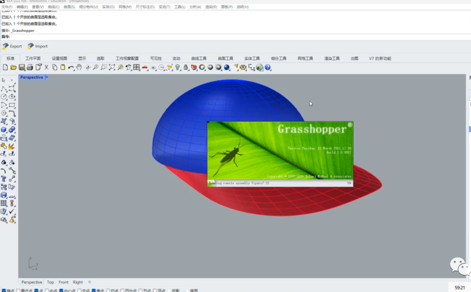This screenshot has height=292, width=471.
Task: Activate the Pan hand tool
Action: tap(79, 68)
